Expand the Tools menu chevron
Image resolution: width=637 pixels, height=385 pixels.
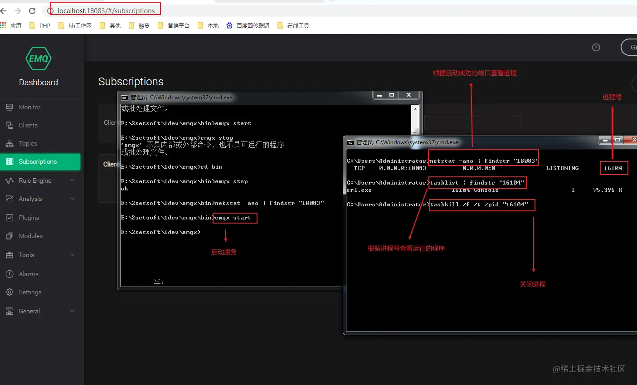pyautogui.click(x=72, y=255)
